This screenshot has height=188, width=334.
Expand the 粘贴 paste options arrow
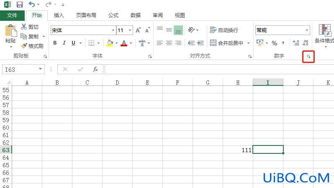click(10, 47)
